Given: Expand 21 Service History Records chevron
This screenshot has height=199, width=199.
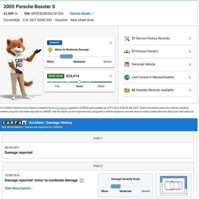Looking at the screenshot, I should [190, 38].
